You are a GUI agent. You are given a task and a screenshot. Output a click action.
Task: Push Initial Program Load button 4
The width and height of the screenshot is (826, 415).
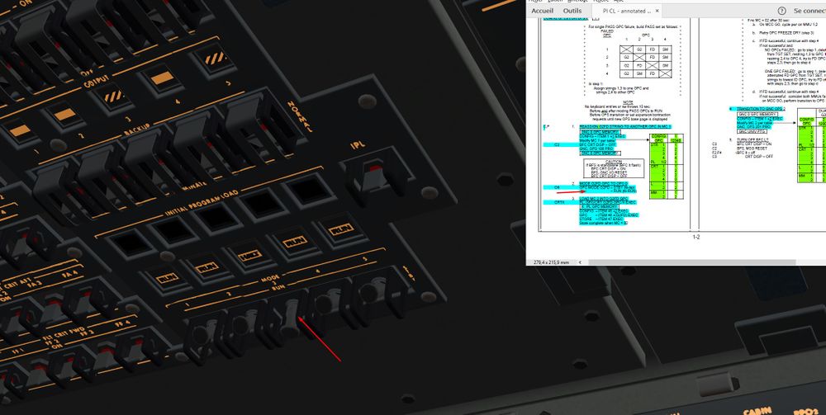tap(263, 203)
